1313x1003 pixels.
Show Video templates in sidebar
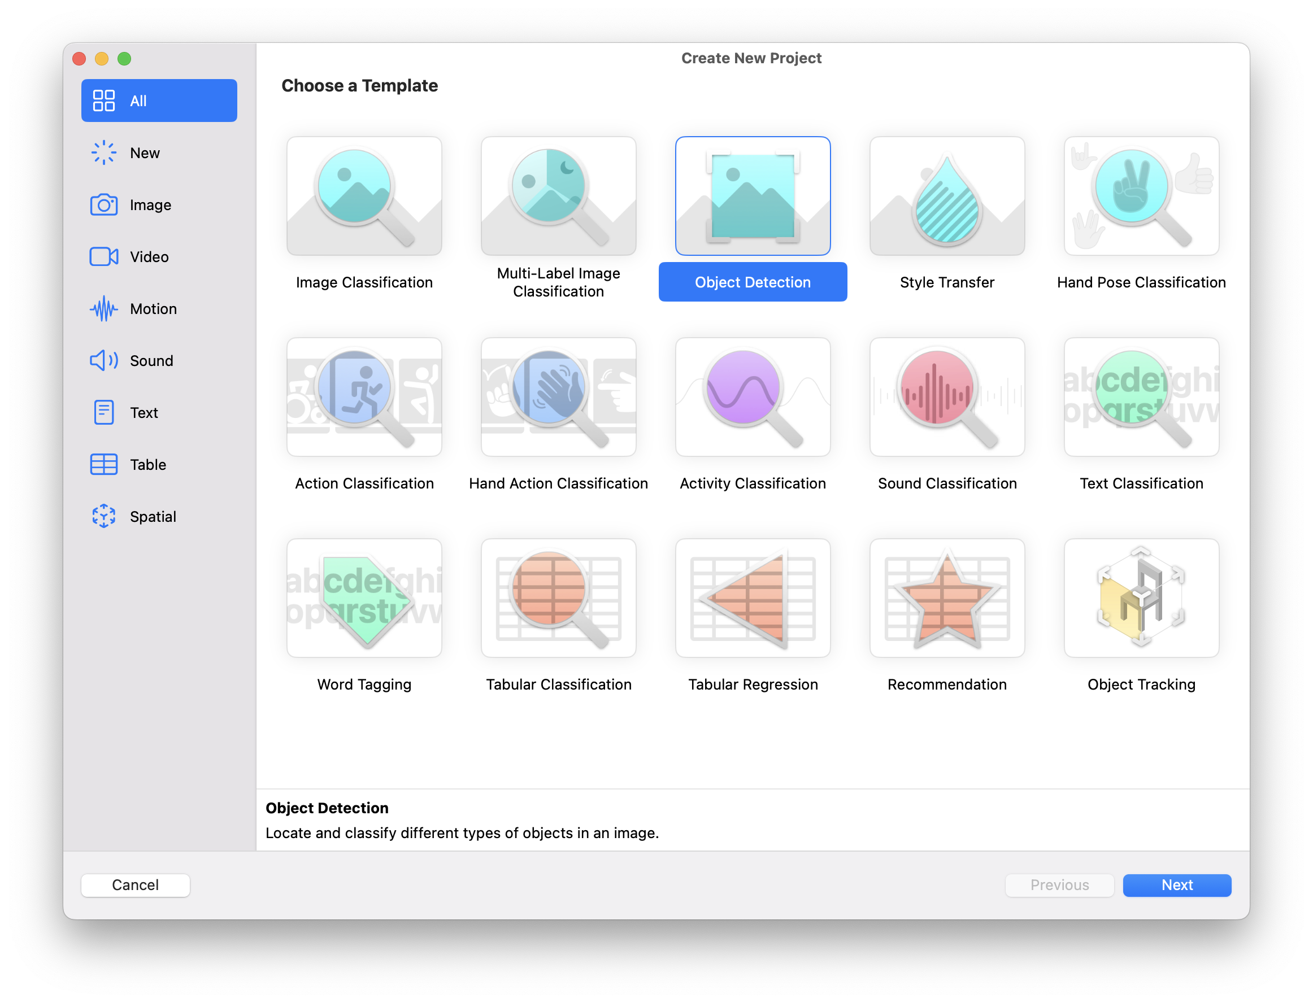[x=149, y=257]
